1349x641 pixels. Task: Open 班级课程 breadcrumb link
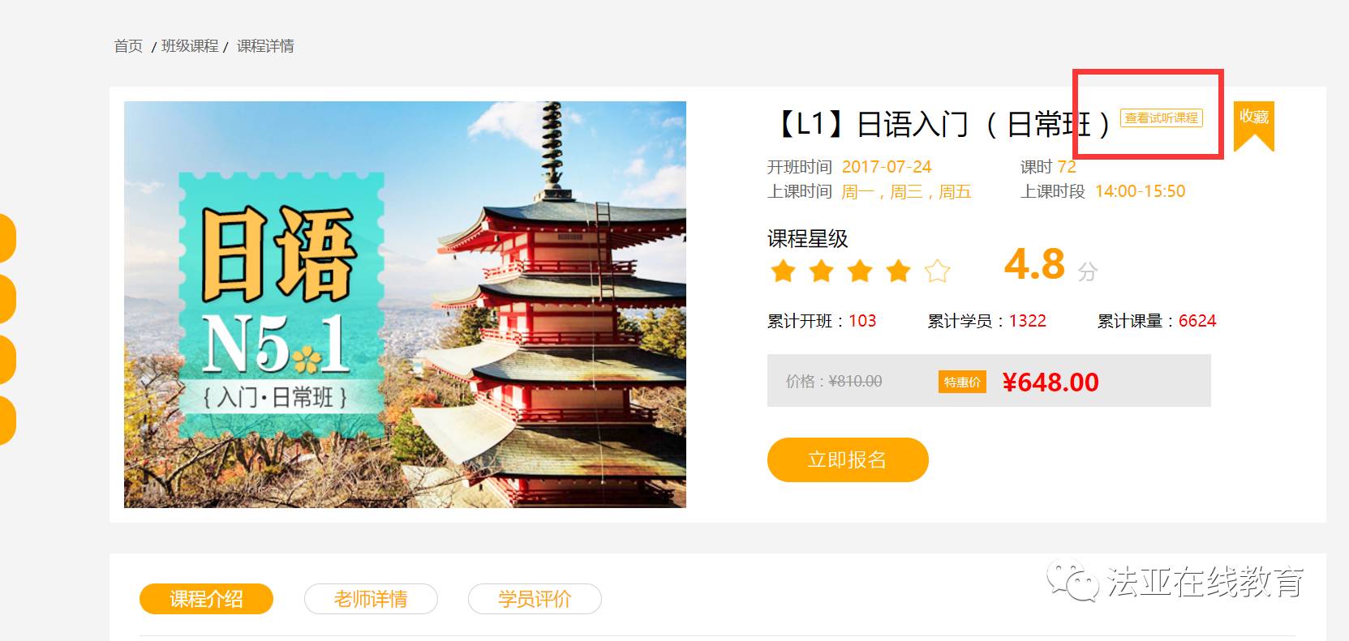click(x=190, y=46)
